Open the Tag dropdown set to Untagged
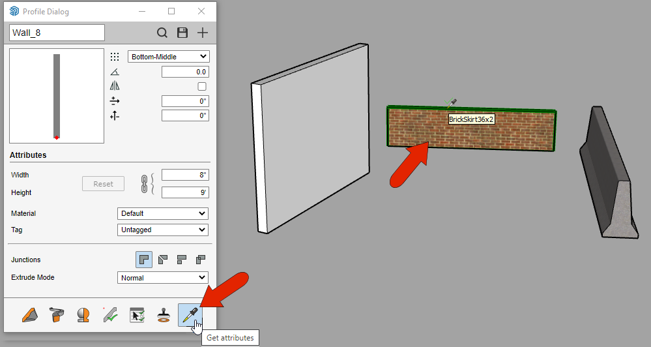Image resolution: width=651 pixels, height=347 pixels. (163, 230)
